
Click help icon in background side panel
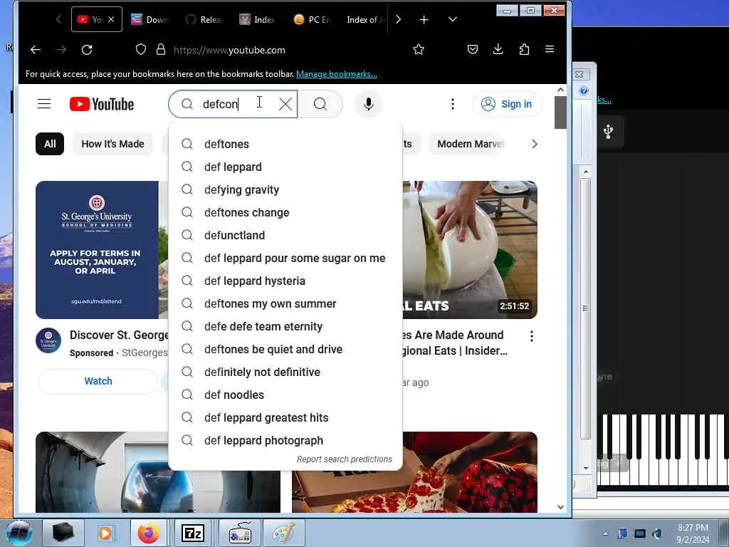click(584, 90)
